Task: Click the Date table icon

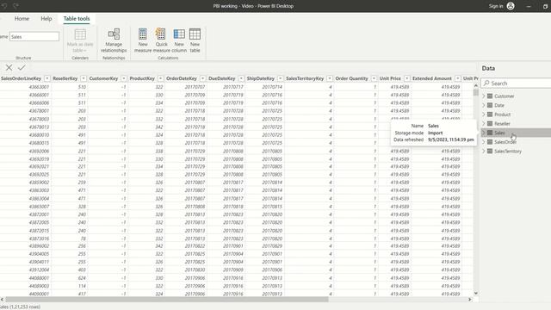Action: pyautogui.click(x=490, y=105)
